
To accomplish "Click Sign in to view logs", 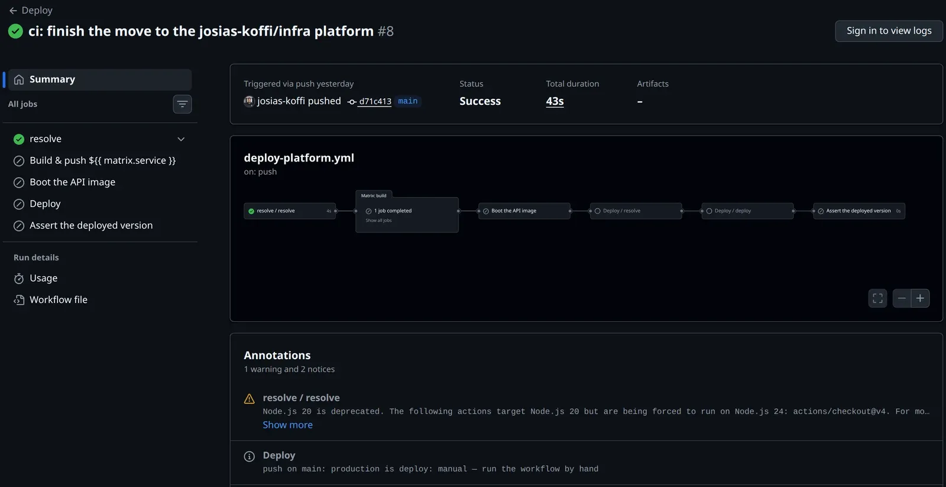I will [889, 31].
